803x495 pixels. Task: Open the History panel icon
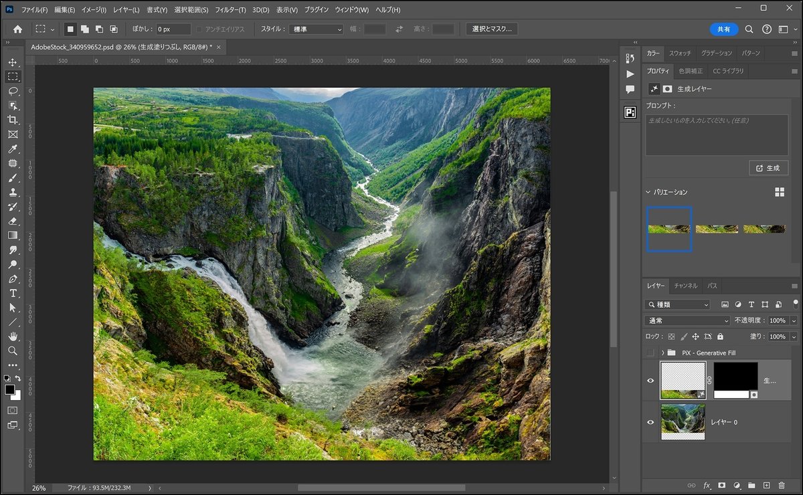[x=630, y=59]
